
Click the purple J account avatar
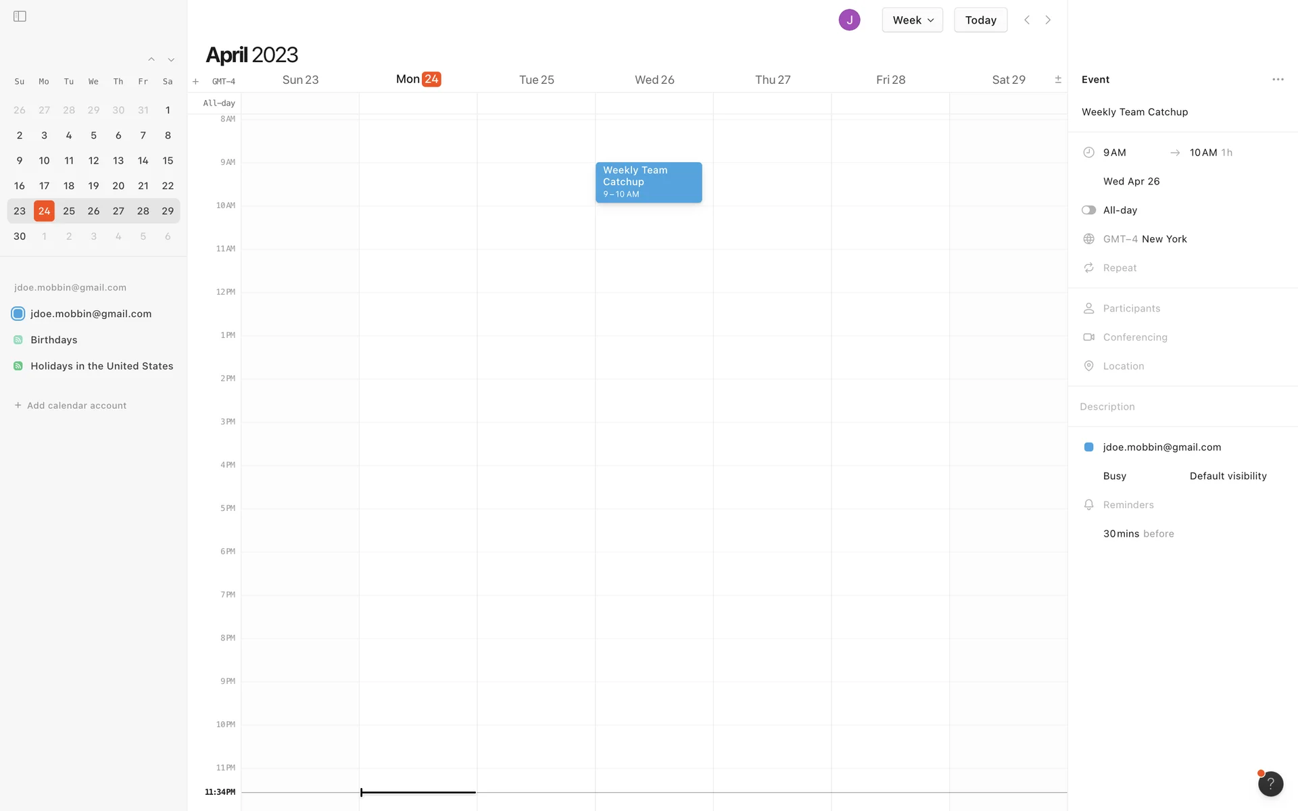849,20
